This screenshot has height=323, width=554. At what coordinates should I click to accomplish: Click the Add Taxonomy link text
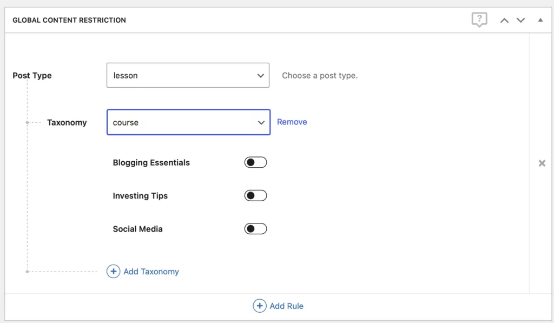pyautogui.click(x=151, y=272)
